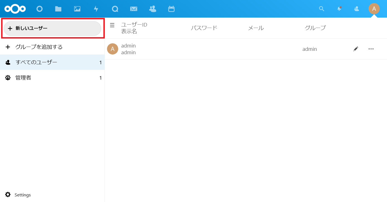Image resolution: width=387 pixels, height=202 pixels.
Task: Click the Settings gear icon
Action: click(x=8, y=194)
